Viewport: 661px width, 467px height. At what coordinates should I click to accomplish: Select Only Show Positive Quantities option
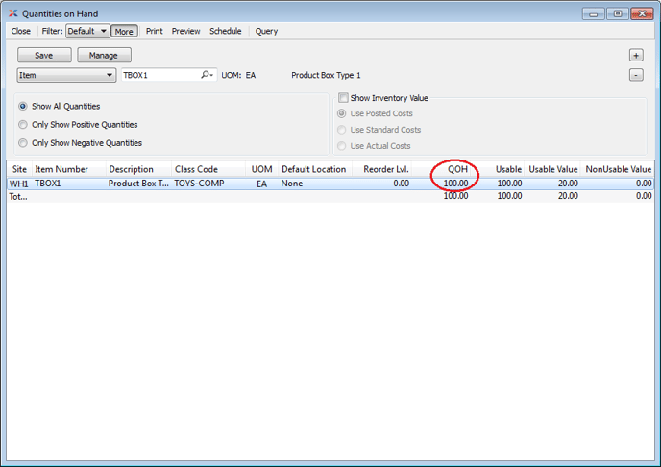pos(23,125)
